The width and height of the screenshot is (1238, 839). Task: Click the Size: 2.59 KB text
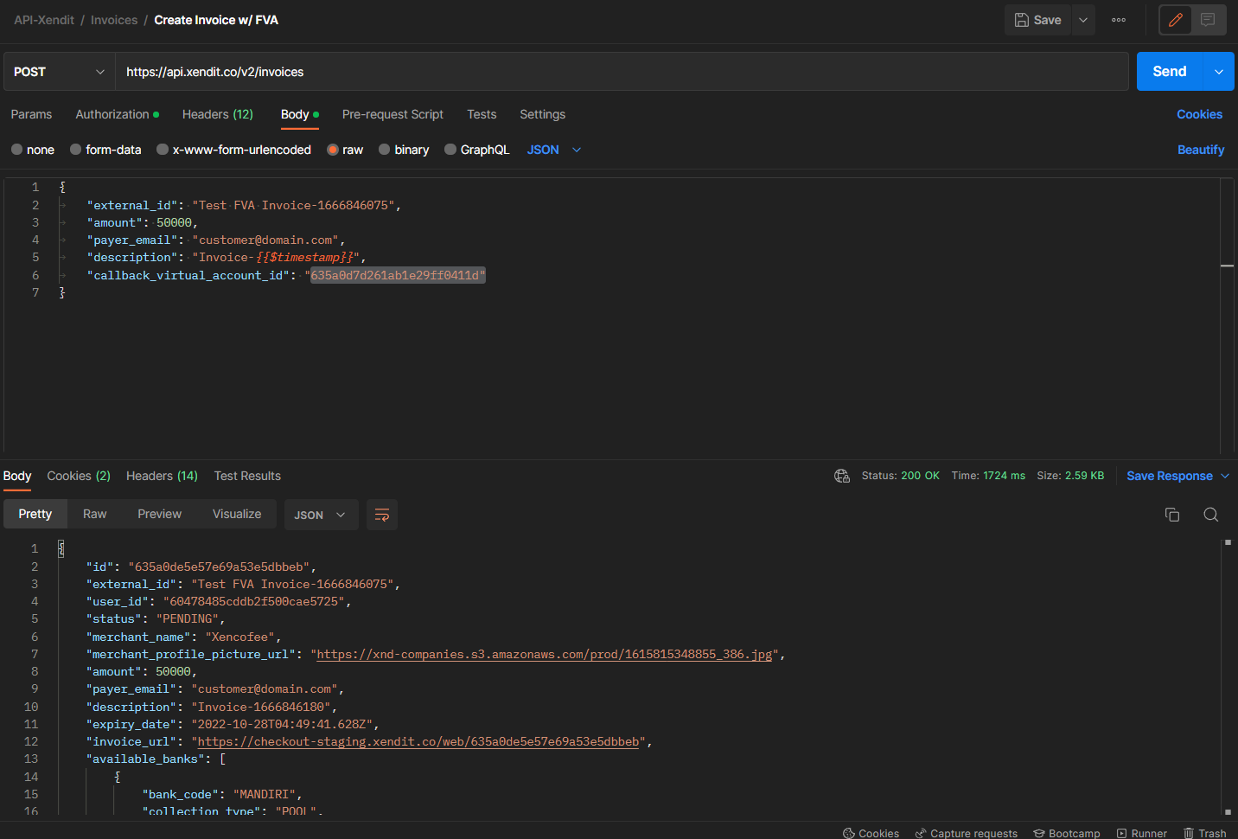pyautogui.click(x=1070, y=476)
